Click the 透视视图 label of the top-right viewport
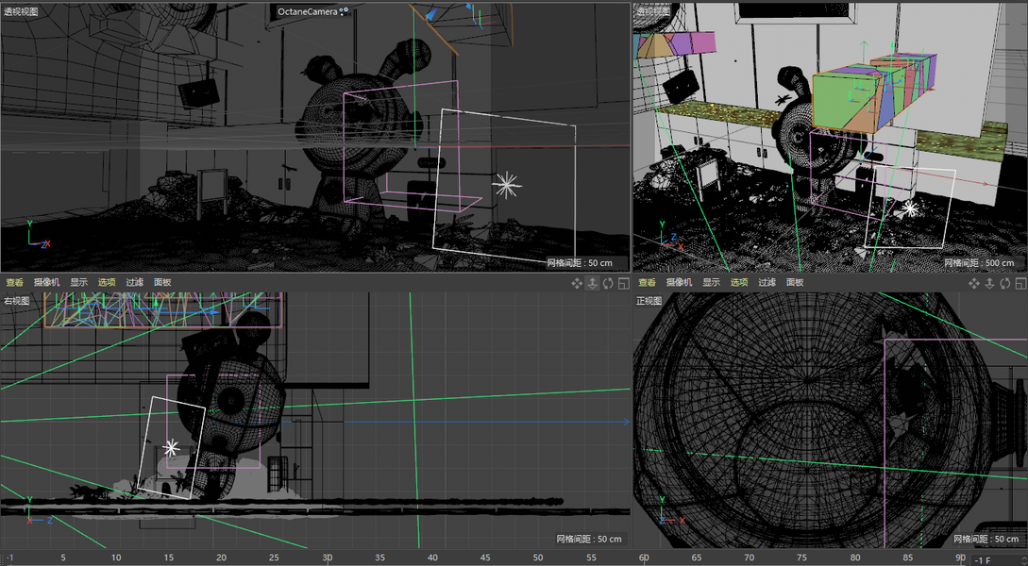The image size is (1028, 566). tap(653, 11)
